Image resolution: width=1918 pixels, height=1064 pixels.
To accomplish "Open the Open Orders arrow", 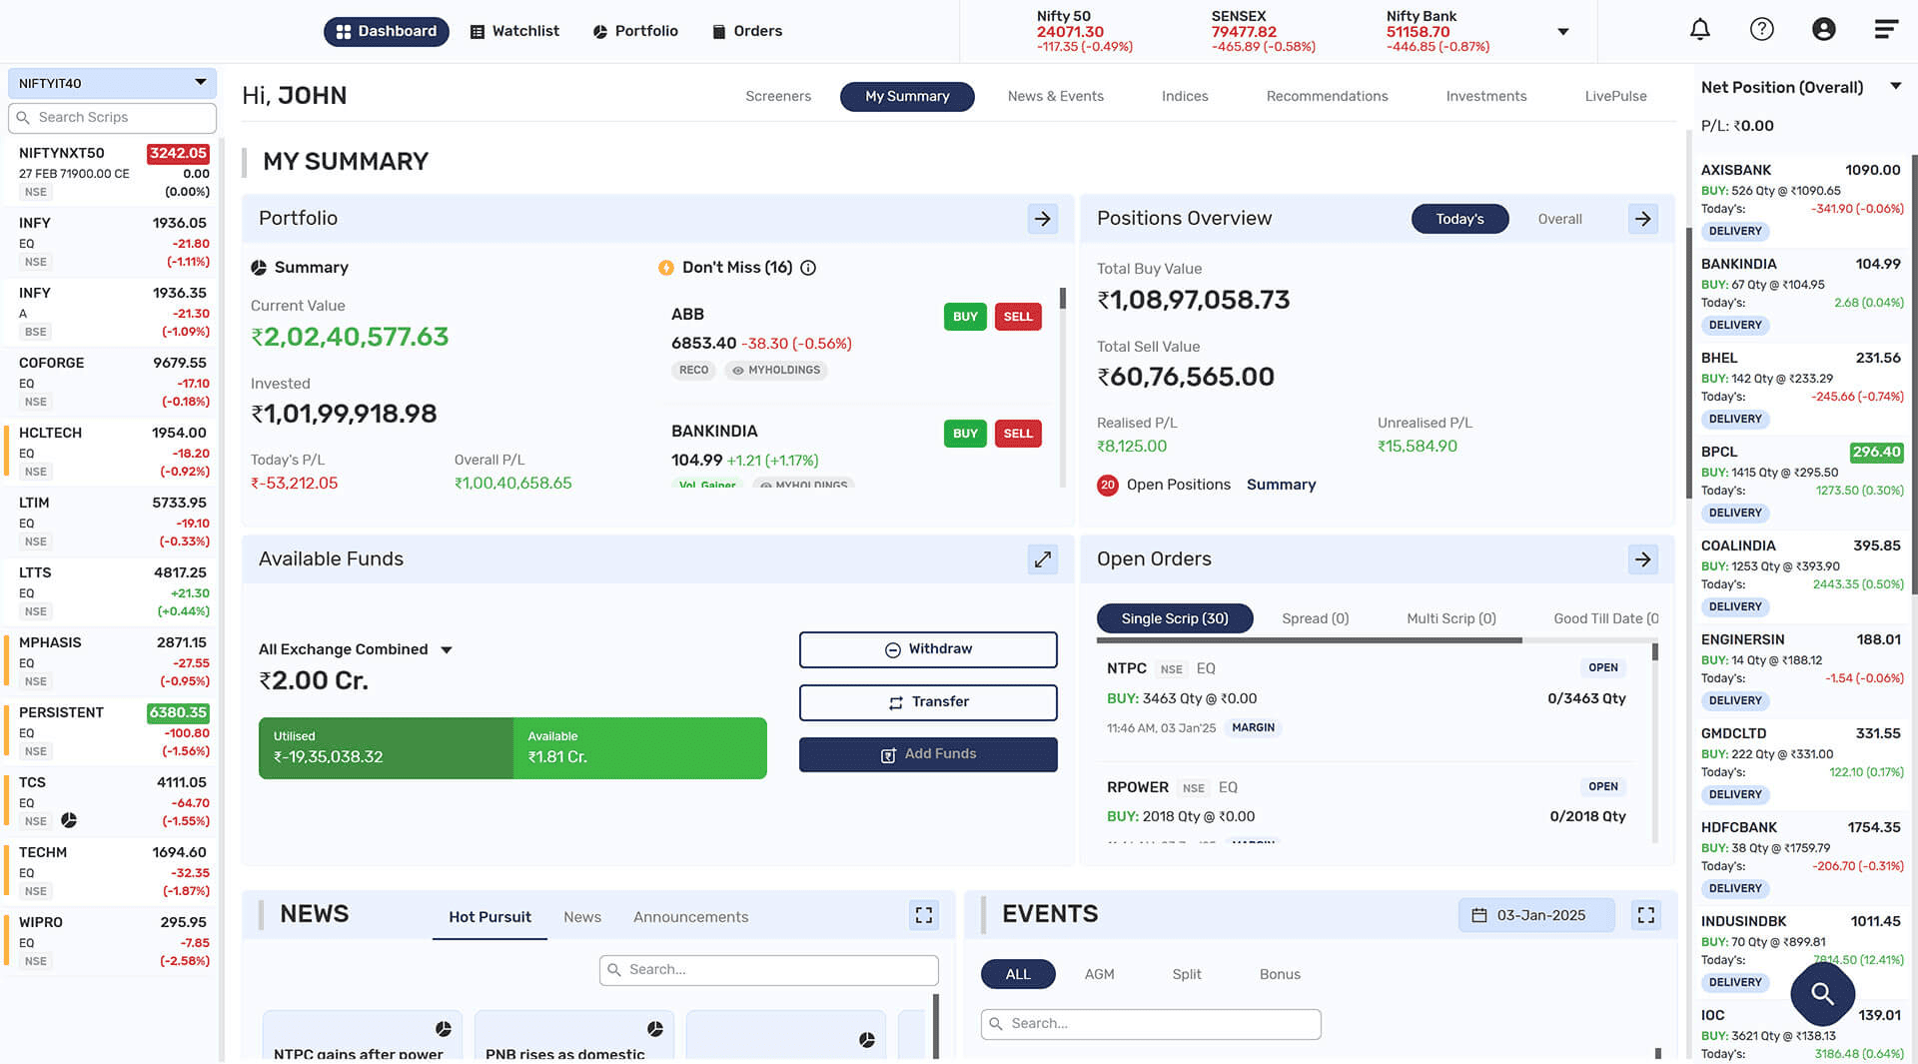I will pos(1642,559).
